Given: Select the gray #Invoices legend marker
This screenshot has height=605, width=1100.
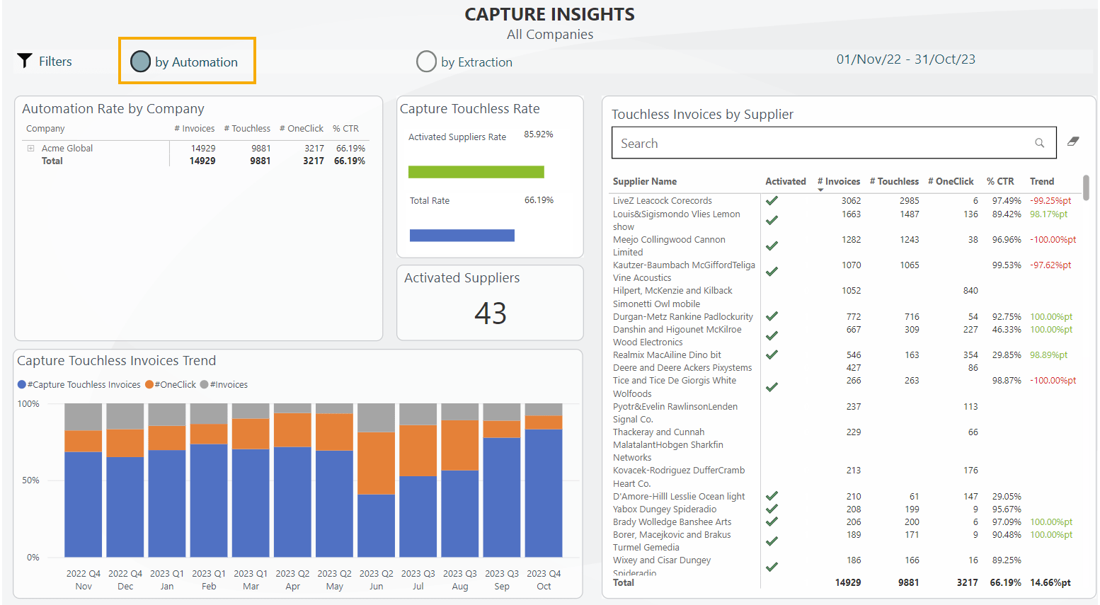Looking at the screenshot, I should click(x=206, y=384).
